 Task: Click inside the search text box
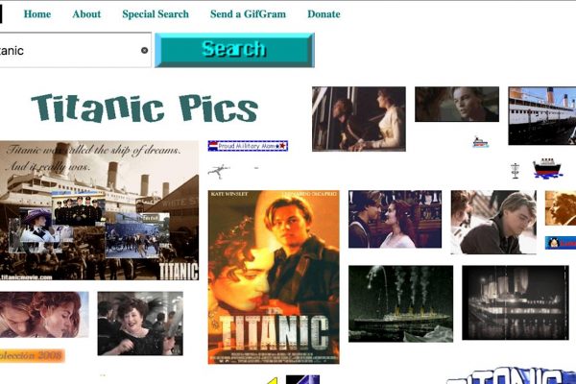pos(74,50)
